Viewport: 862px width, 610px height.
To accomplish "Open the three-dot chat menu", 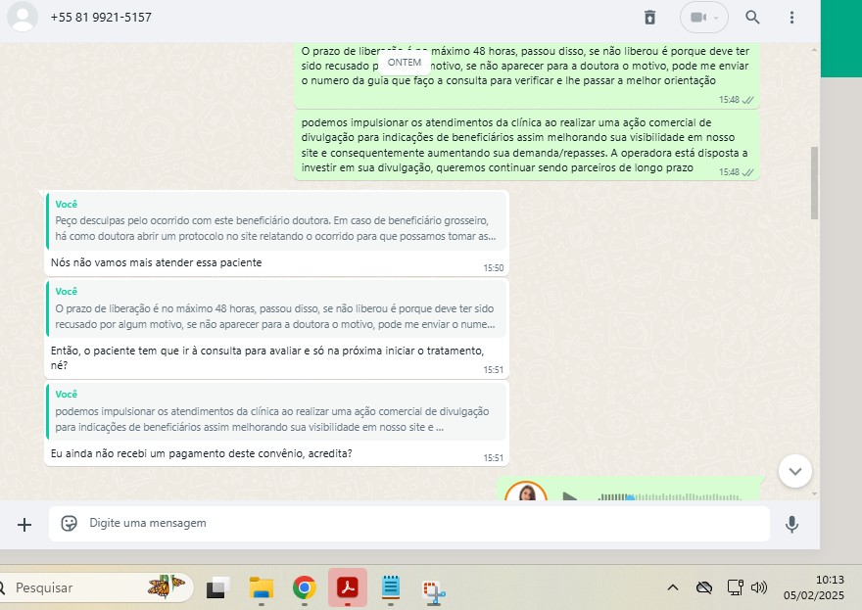I will [x=792, y=18].
